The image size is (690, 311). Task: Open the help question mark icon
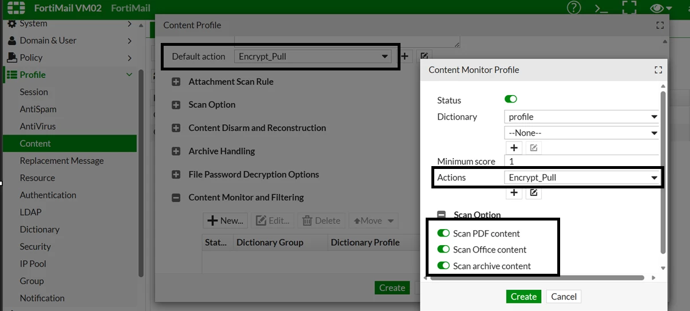pos(573,7)
